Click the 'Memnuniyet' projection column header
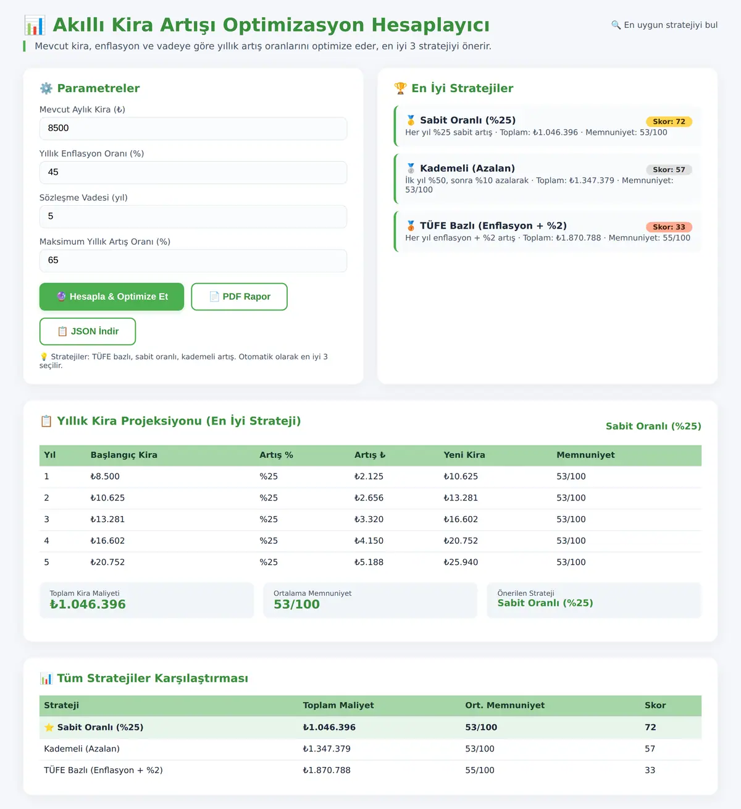 (x=585, y=455)
